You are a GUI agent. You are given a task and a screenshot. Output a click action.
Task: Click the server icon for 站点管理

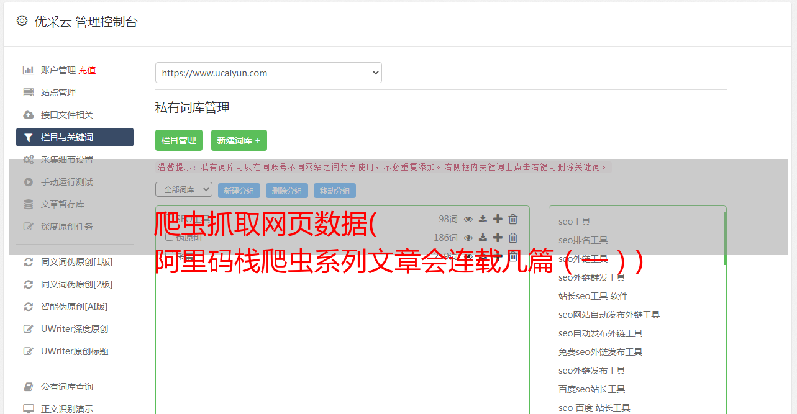[x=28, y=92]
